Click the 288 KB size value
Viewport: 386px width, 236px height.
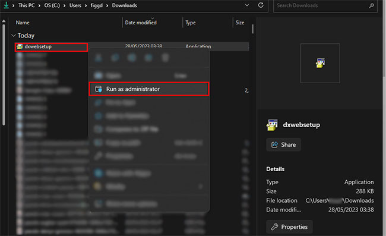click(365, 191)
